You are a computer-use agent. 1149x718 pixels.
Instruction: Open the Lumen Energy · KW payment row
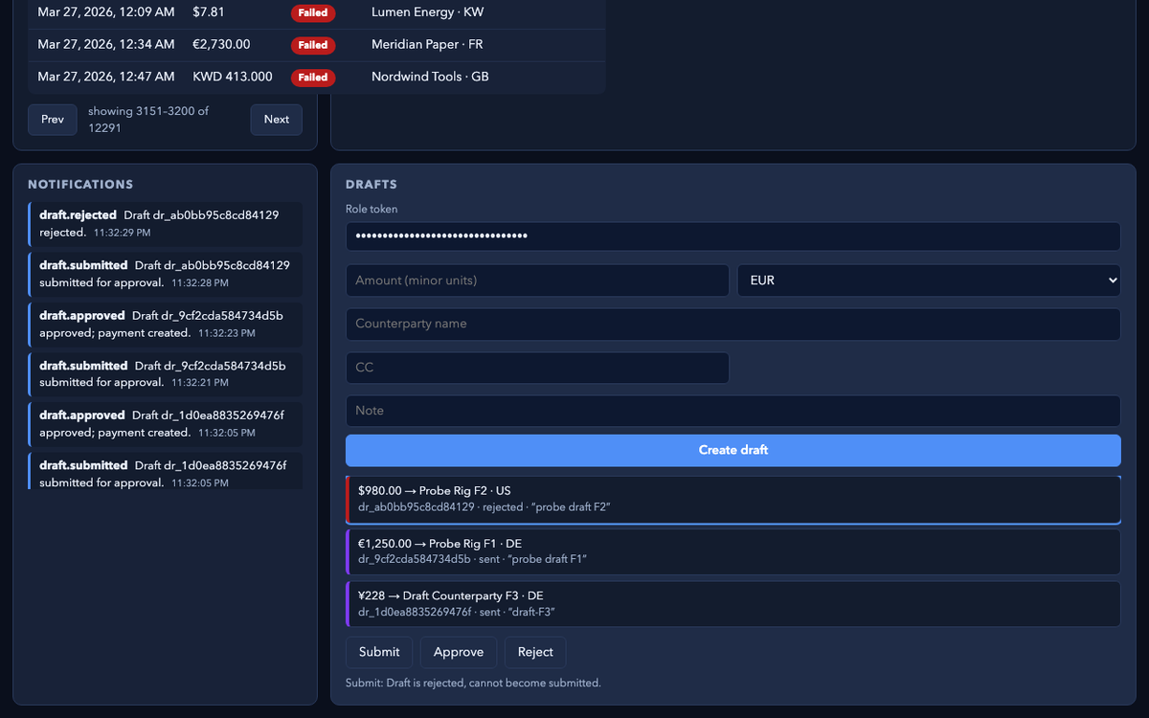(x=317, y=13)
